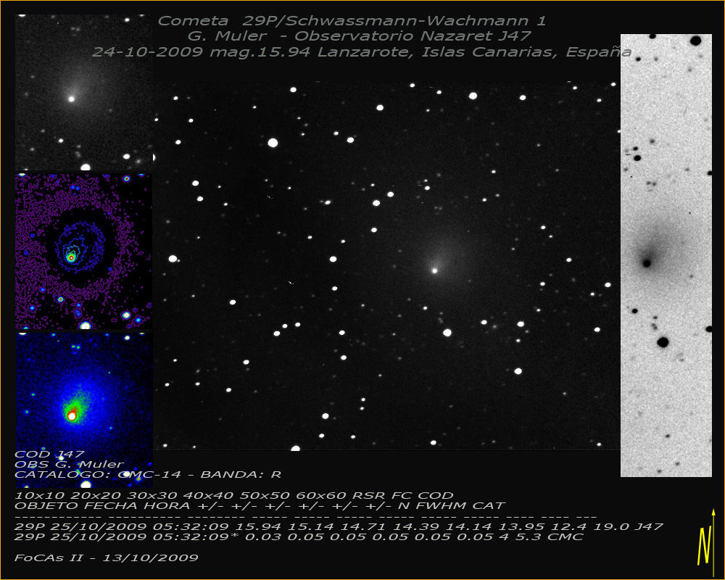Click the Observatorio Nazaret J47 line
The image size is (725, 580).
[360, 36]
